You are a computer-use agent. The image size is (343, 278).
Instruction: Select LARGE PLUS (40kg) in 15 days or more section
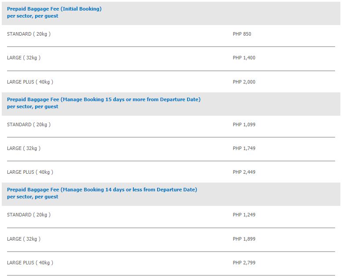[30, 172]
